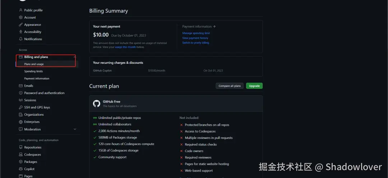The width and height of the screenshot is (388, 178).
Task: Open Notifications settings
Action: click(33, 39)
